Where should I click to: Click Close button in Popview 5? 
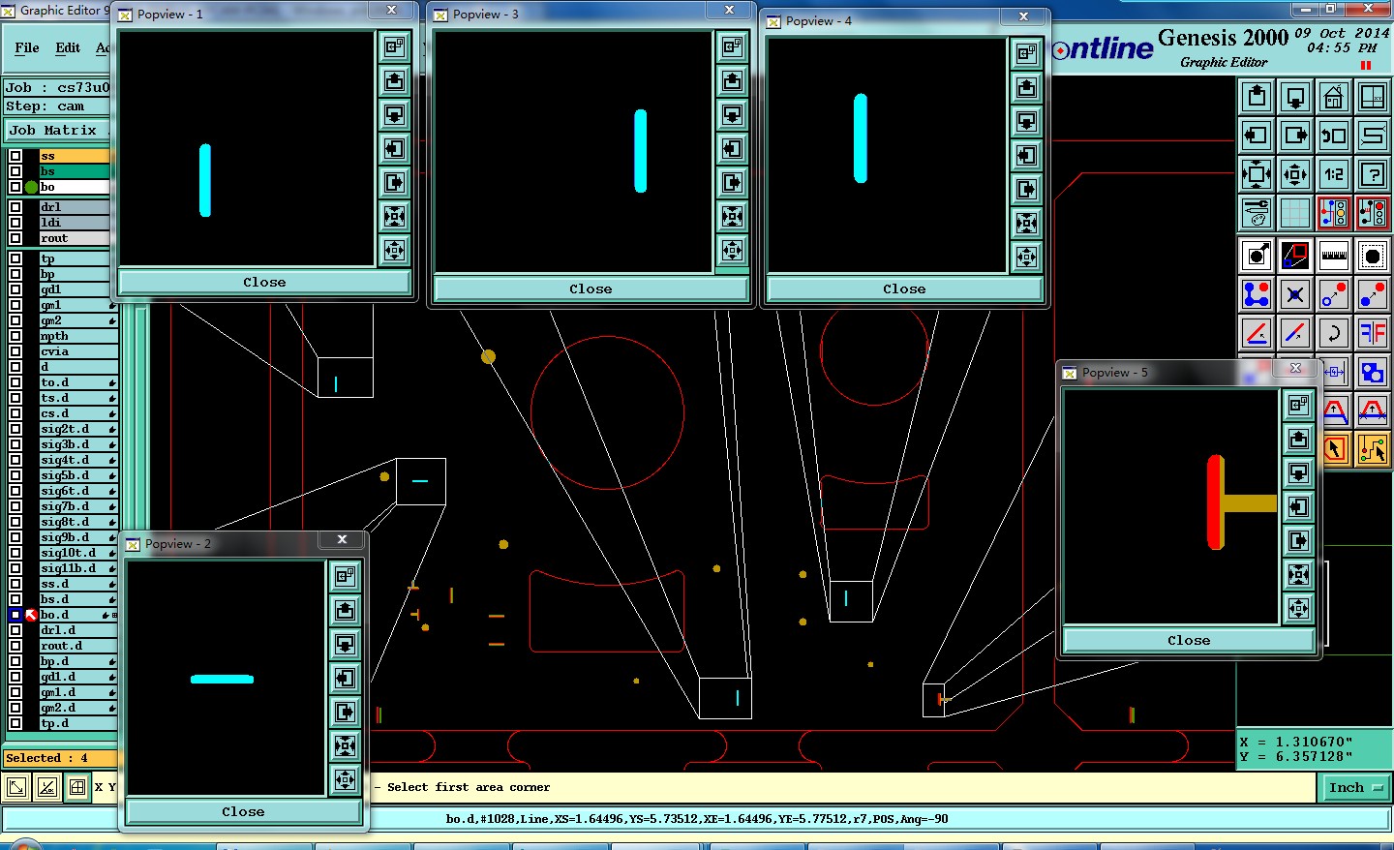click(1189, 640)
